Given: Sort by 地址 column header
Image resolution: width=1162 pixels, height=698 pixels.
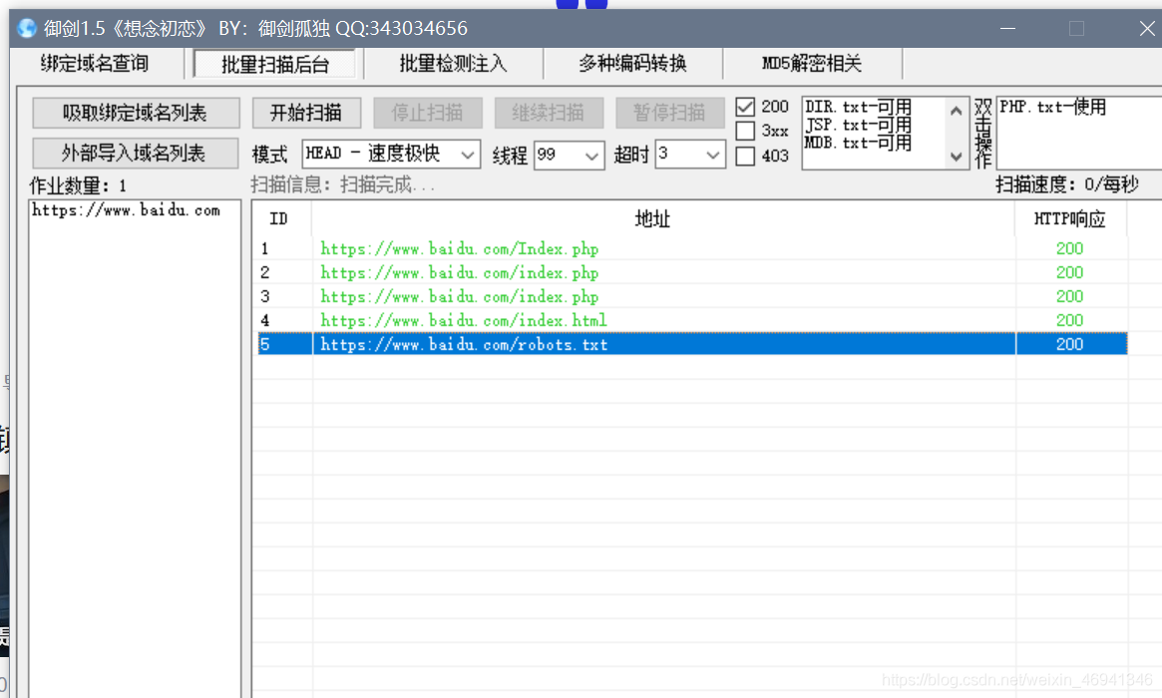Looking at the screenshot, I should pyautogui.click(x=653, y=218).
